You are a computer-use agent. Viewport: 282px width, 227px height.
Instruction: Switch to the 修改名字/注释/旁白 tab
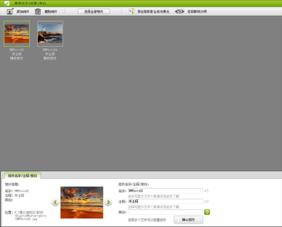click(x=23, y=176)
